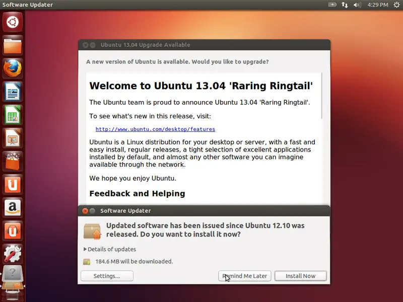Open the Ubuntu Dash home launcher
This screenshot has width=403, height=302.
[12, 22]
